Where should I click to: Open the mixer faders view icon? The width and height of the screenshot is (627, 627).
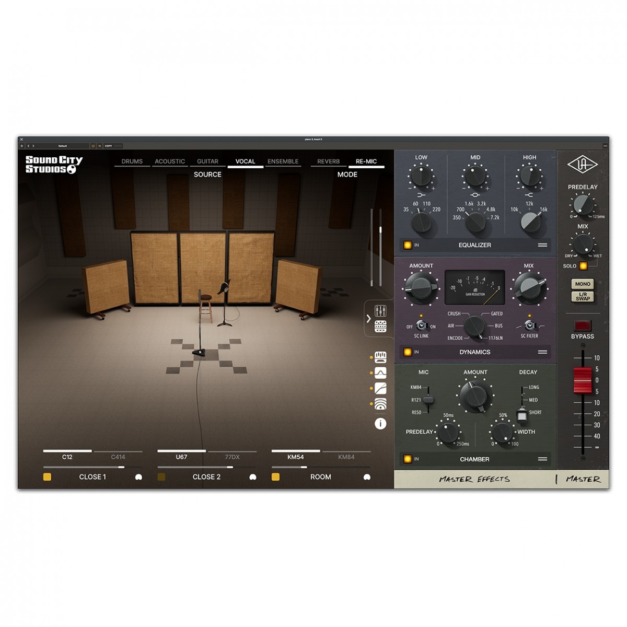[380, 310]
